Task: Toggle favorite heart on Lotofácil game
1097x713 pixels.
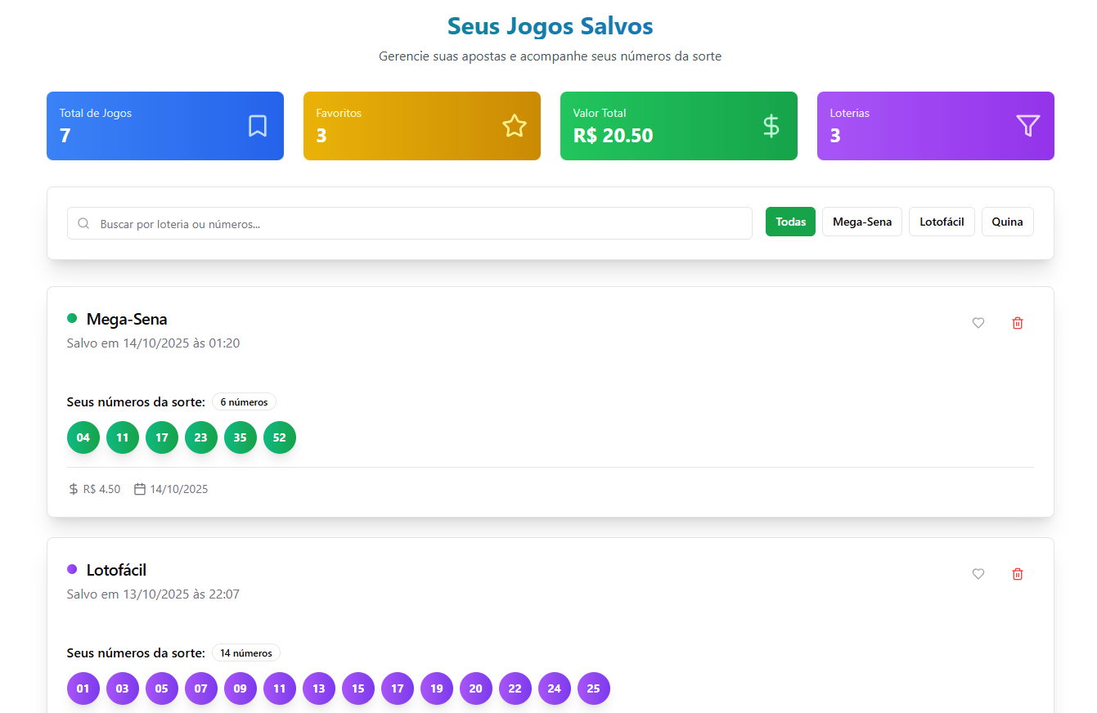Action: click(x=978, y=574)
